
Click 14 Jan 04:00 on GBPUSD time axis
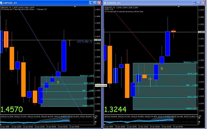(x=74, y=127)
